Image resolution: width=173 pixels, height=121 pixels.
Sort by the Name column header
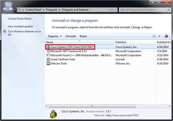(x=80, y=42)
